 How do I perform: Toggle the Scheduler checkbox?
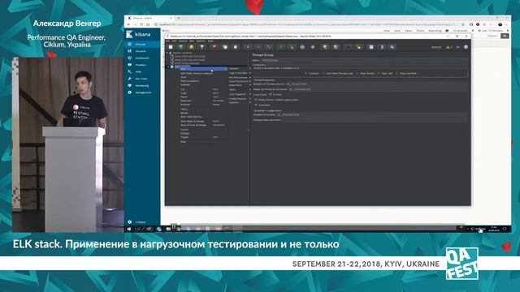(256, 105)
